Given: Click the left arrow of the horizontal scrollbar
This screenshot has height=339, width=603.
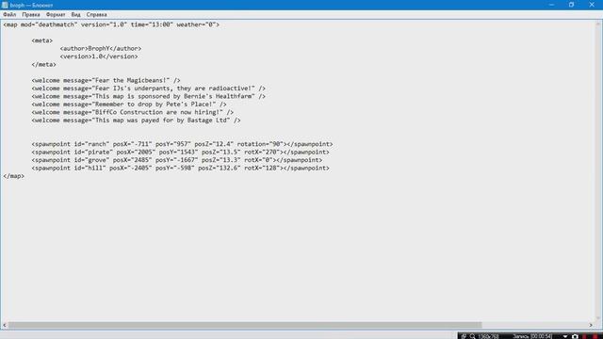Looking at the screenshot, I should pos(4,325).
